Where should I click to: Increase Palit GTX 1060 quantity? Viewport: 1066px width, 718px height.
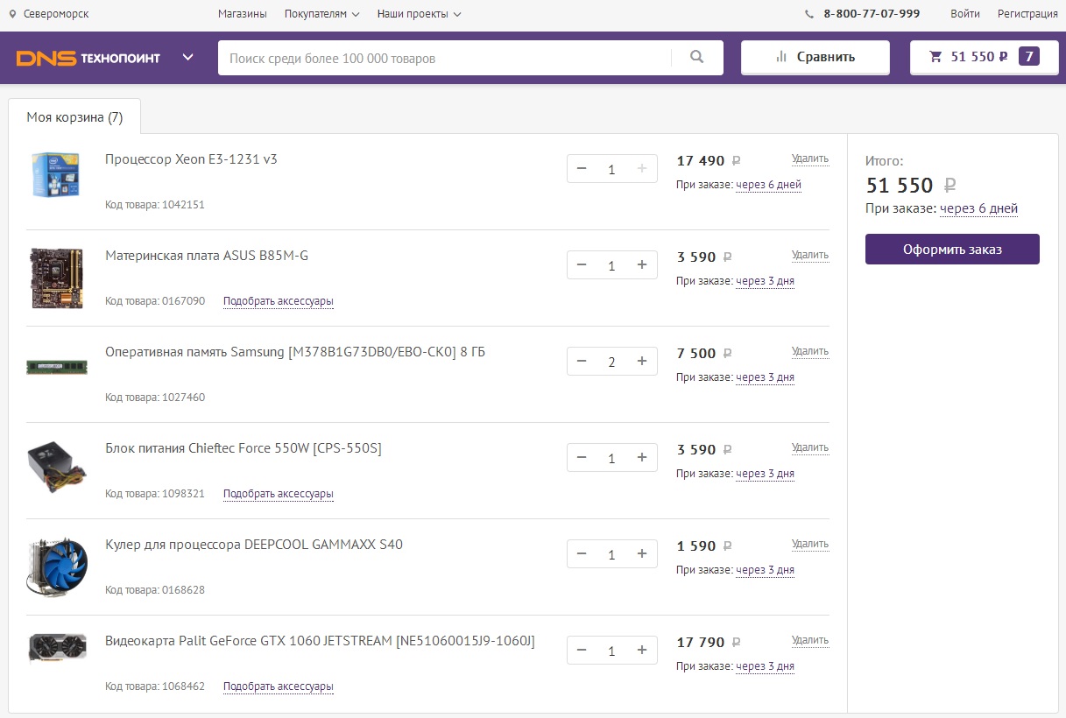click(641, 651)
